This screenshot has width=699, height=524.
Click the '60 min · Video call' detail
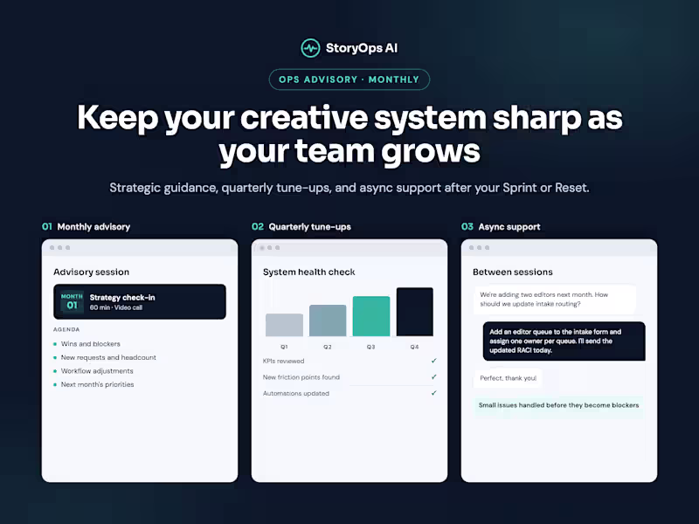pyautogui.click(x=116, y=307)
